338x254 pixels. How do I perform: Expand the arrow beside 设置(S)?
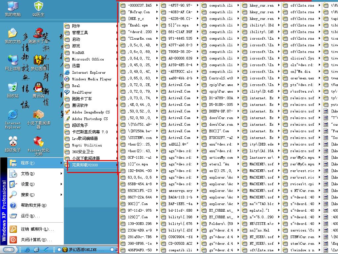(x=61, y=184)
